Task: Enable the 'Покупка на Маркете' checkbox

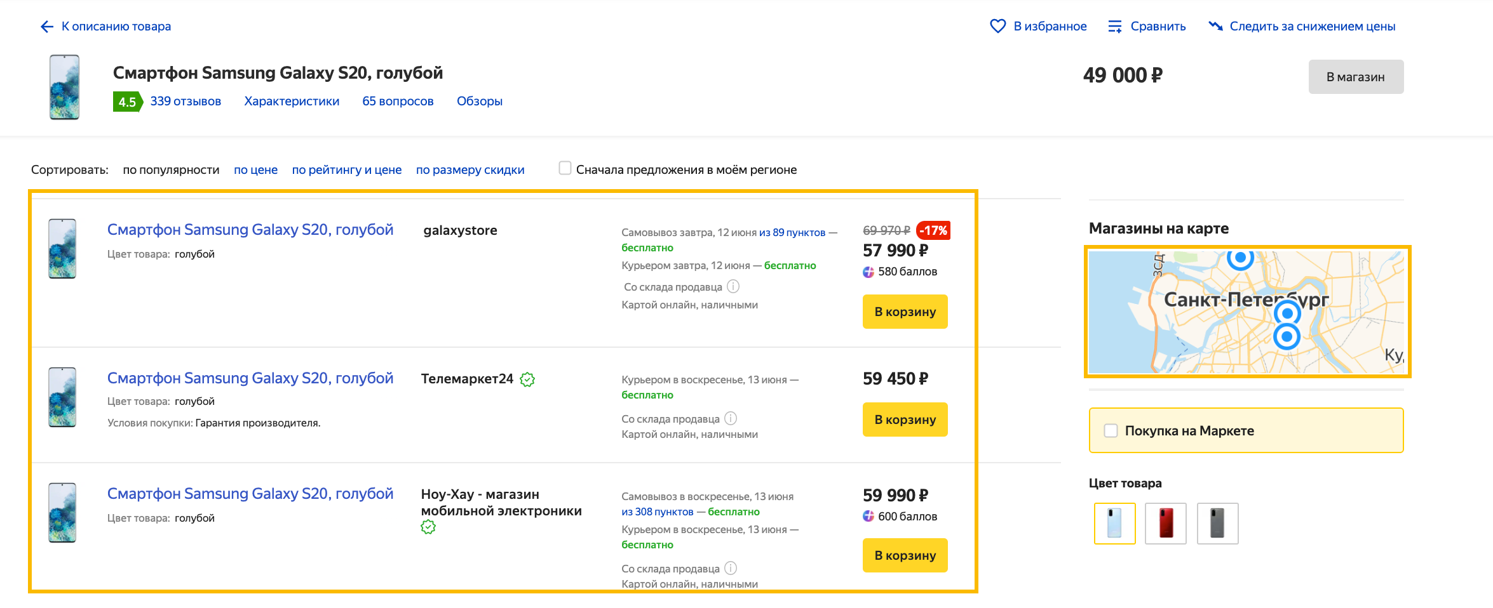Action: [x=1111, y=430]
